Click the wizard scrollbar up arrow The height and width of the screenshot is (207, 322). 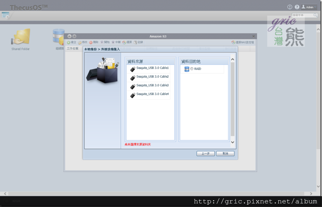click(x=232, y=60)
